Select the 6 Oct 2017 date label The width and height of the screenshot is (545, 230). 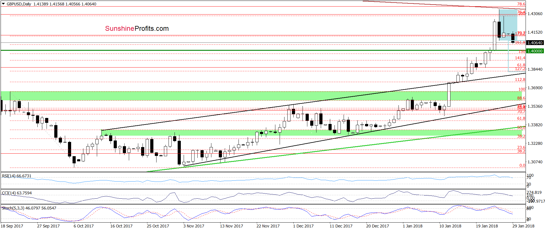coord(83,226)
